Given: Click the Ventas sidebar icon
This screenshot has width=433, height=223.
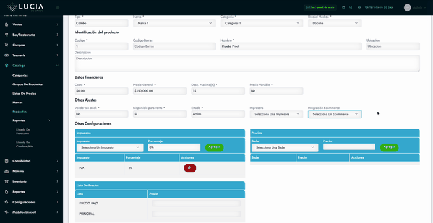Looking at the screenshot, I should 7,25.
